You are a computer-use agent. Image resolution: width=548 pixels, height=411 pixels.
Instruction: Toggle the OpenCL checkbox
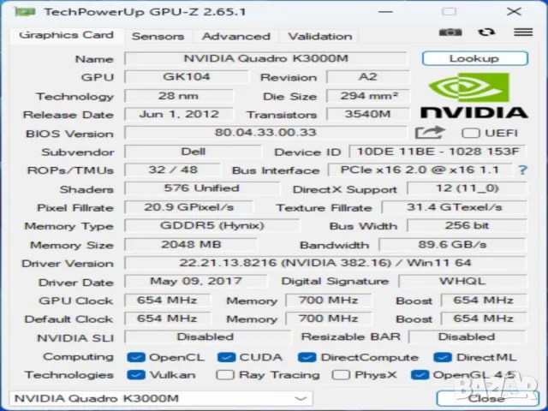point(136,357)
